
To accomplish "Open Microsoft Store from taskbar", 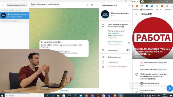I will tap(64, 96).
